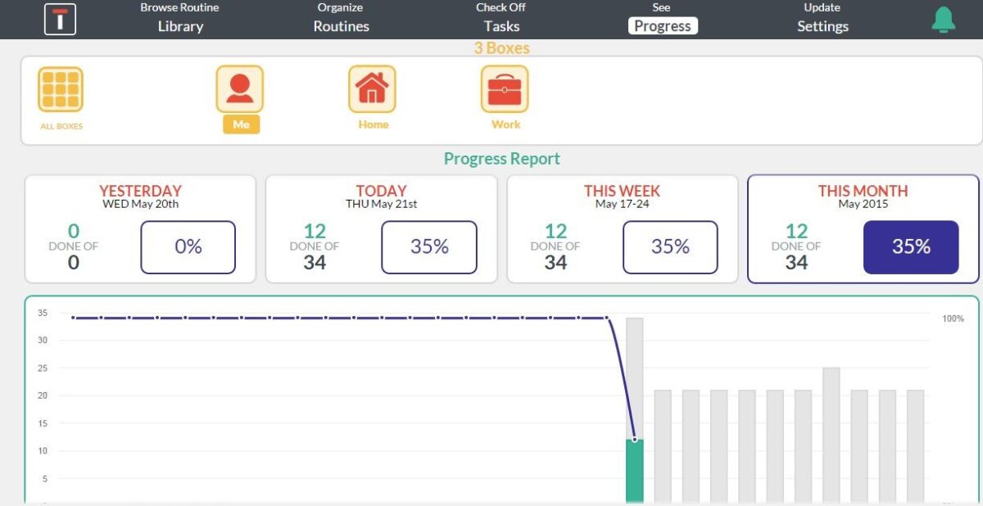This screenshot has width=983, height=506.
Task: Select the Home house icon
Action: coord(372,88)
